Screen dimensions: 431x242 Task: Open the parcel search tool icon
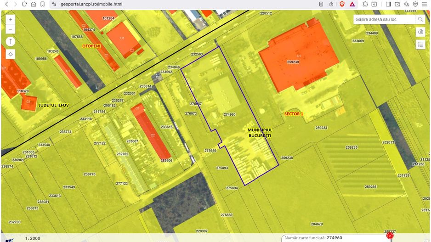click(x=420, y=32)
